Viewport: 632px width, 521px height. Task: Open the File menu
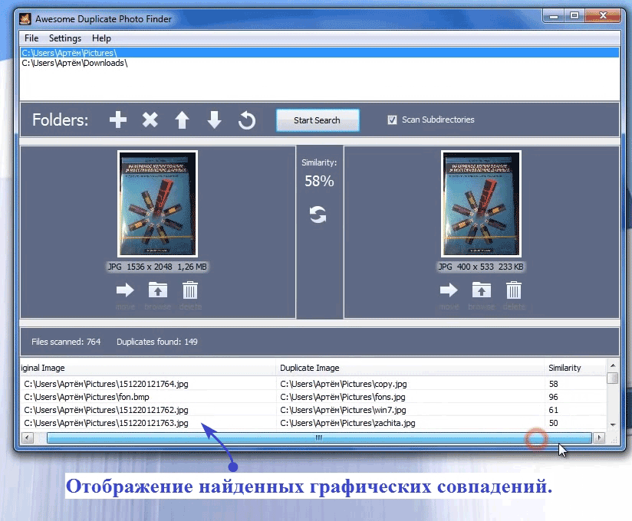tap(31, 38)
